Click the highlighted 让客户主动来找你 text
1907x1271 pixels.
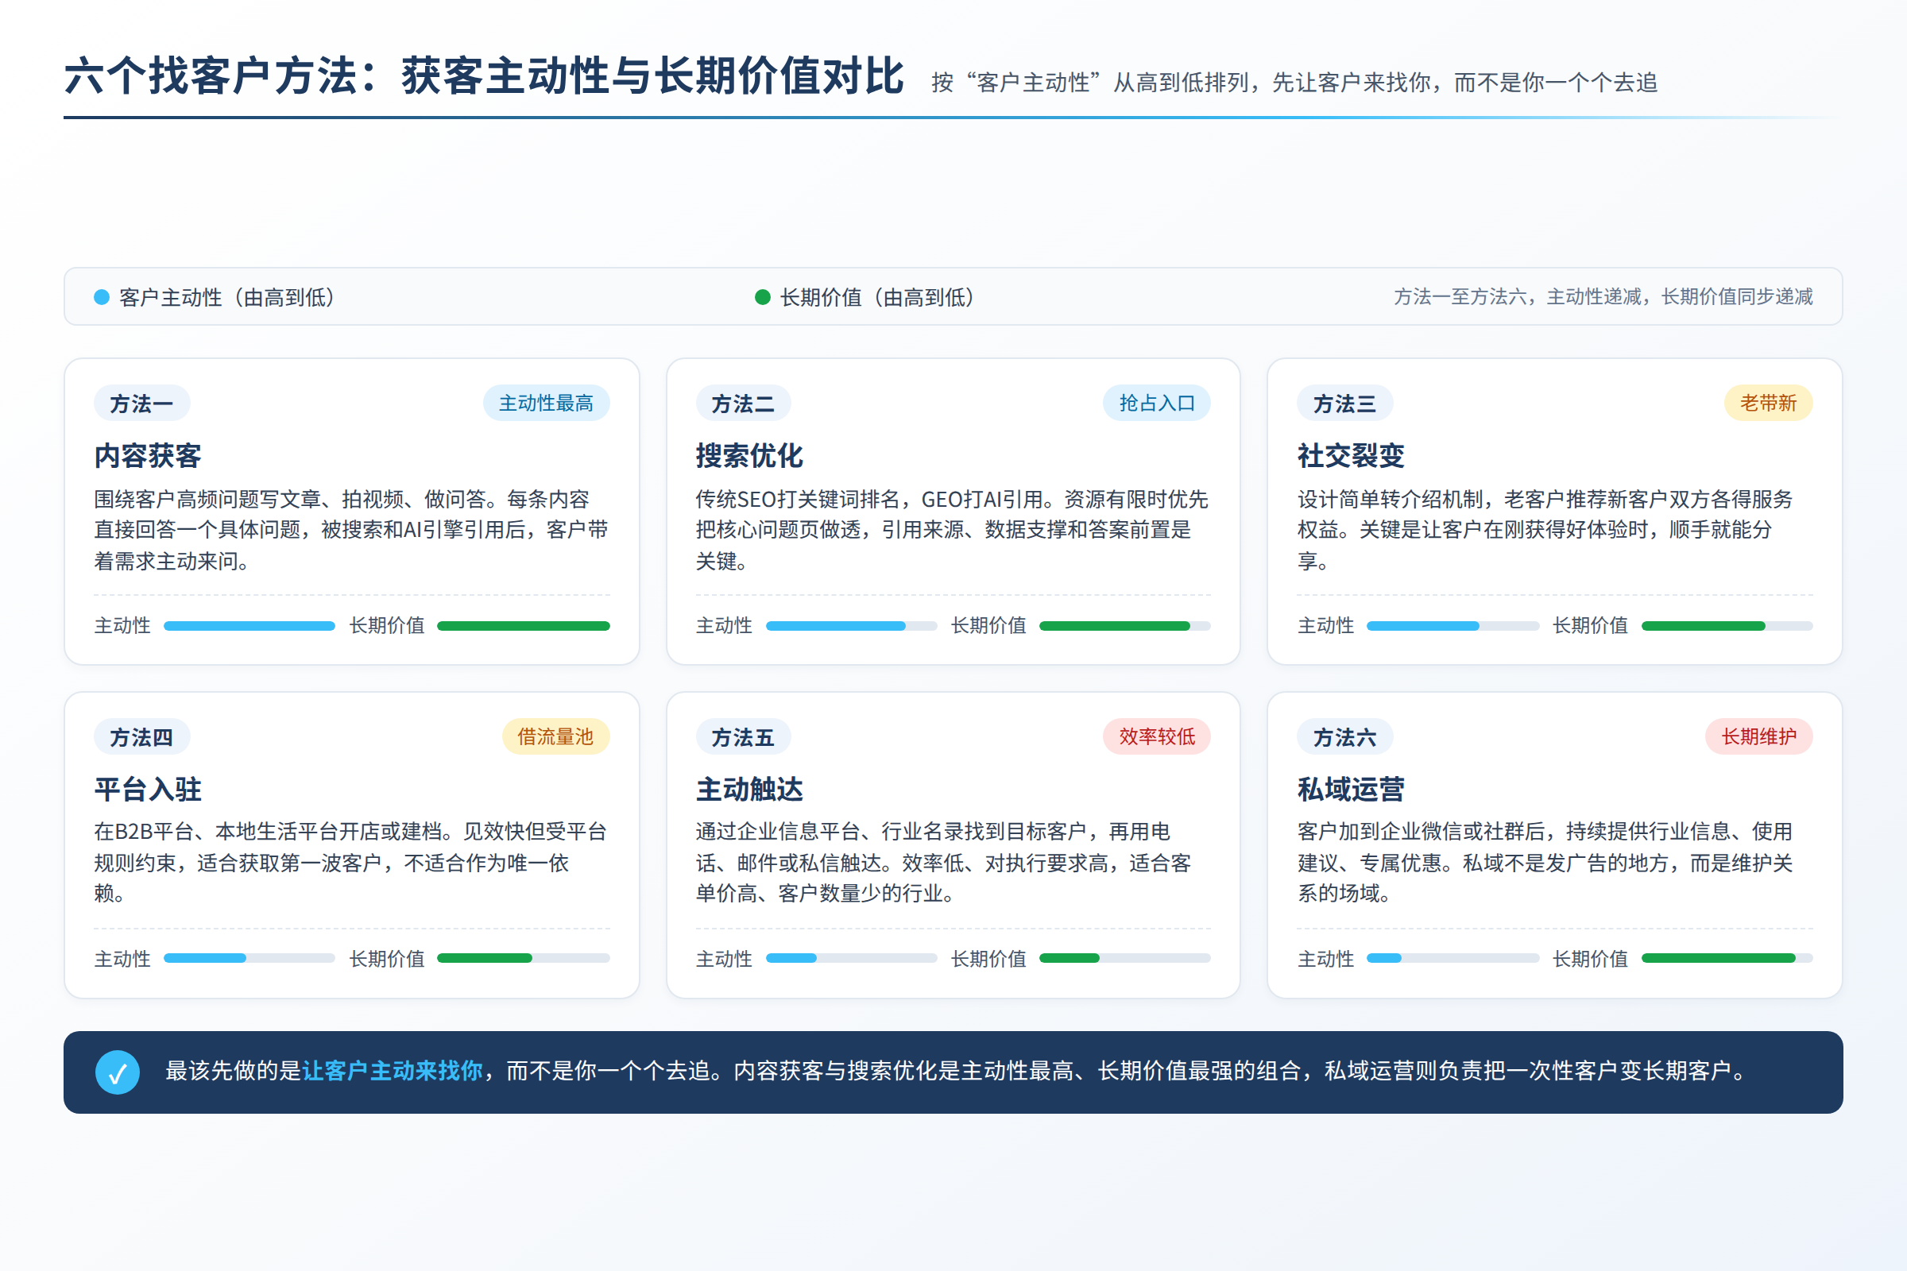point(393,1072)
